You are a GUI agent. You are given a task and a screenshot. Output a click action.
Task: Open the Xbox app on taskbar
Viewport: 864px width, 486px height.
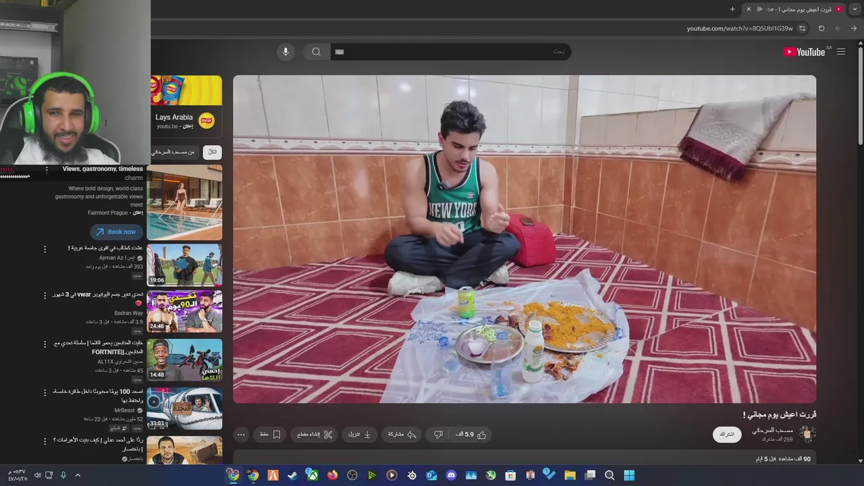(313, 475)
